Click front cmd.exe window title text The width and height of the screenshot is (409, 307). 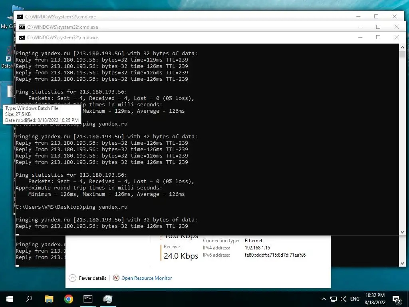(63, 38)
